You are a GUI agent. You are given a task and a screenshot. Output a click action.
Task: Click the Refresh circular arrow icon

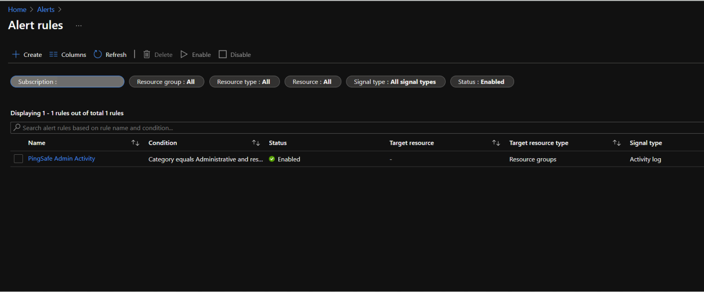(98, 54)
